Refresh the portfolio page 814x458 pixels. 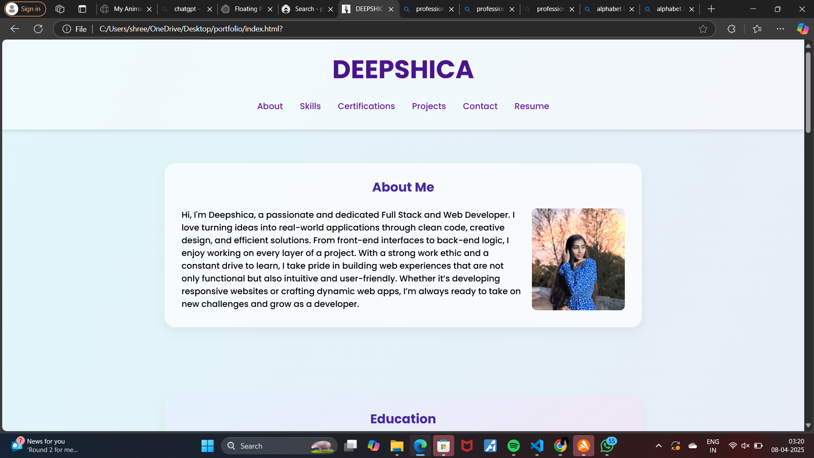coord(38,29)
